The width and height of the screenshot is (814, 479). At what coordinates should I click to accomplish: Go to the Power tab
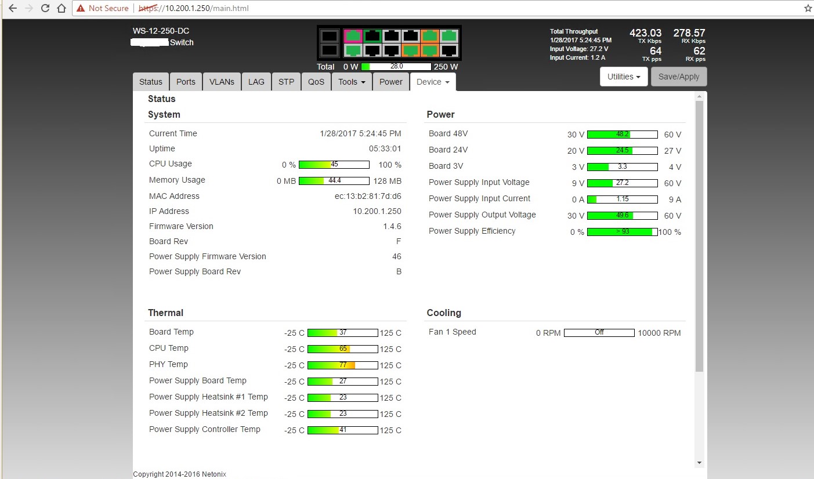(390, 82)
